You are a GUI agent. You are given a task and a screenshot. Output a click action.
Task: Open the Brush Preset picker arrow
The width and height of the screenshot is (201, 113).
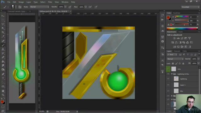coord(16,7)
